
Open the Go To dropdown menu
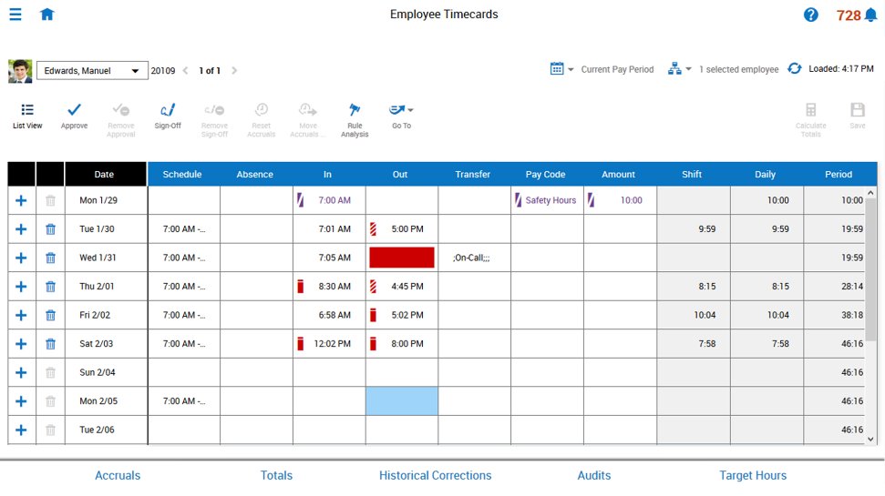(x=401, y=116)
